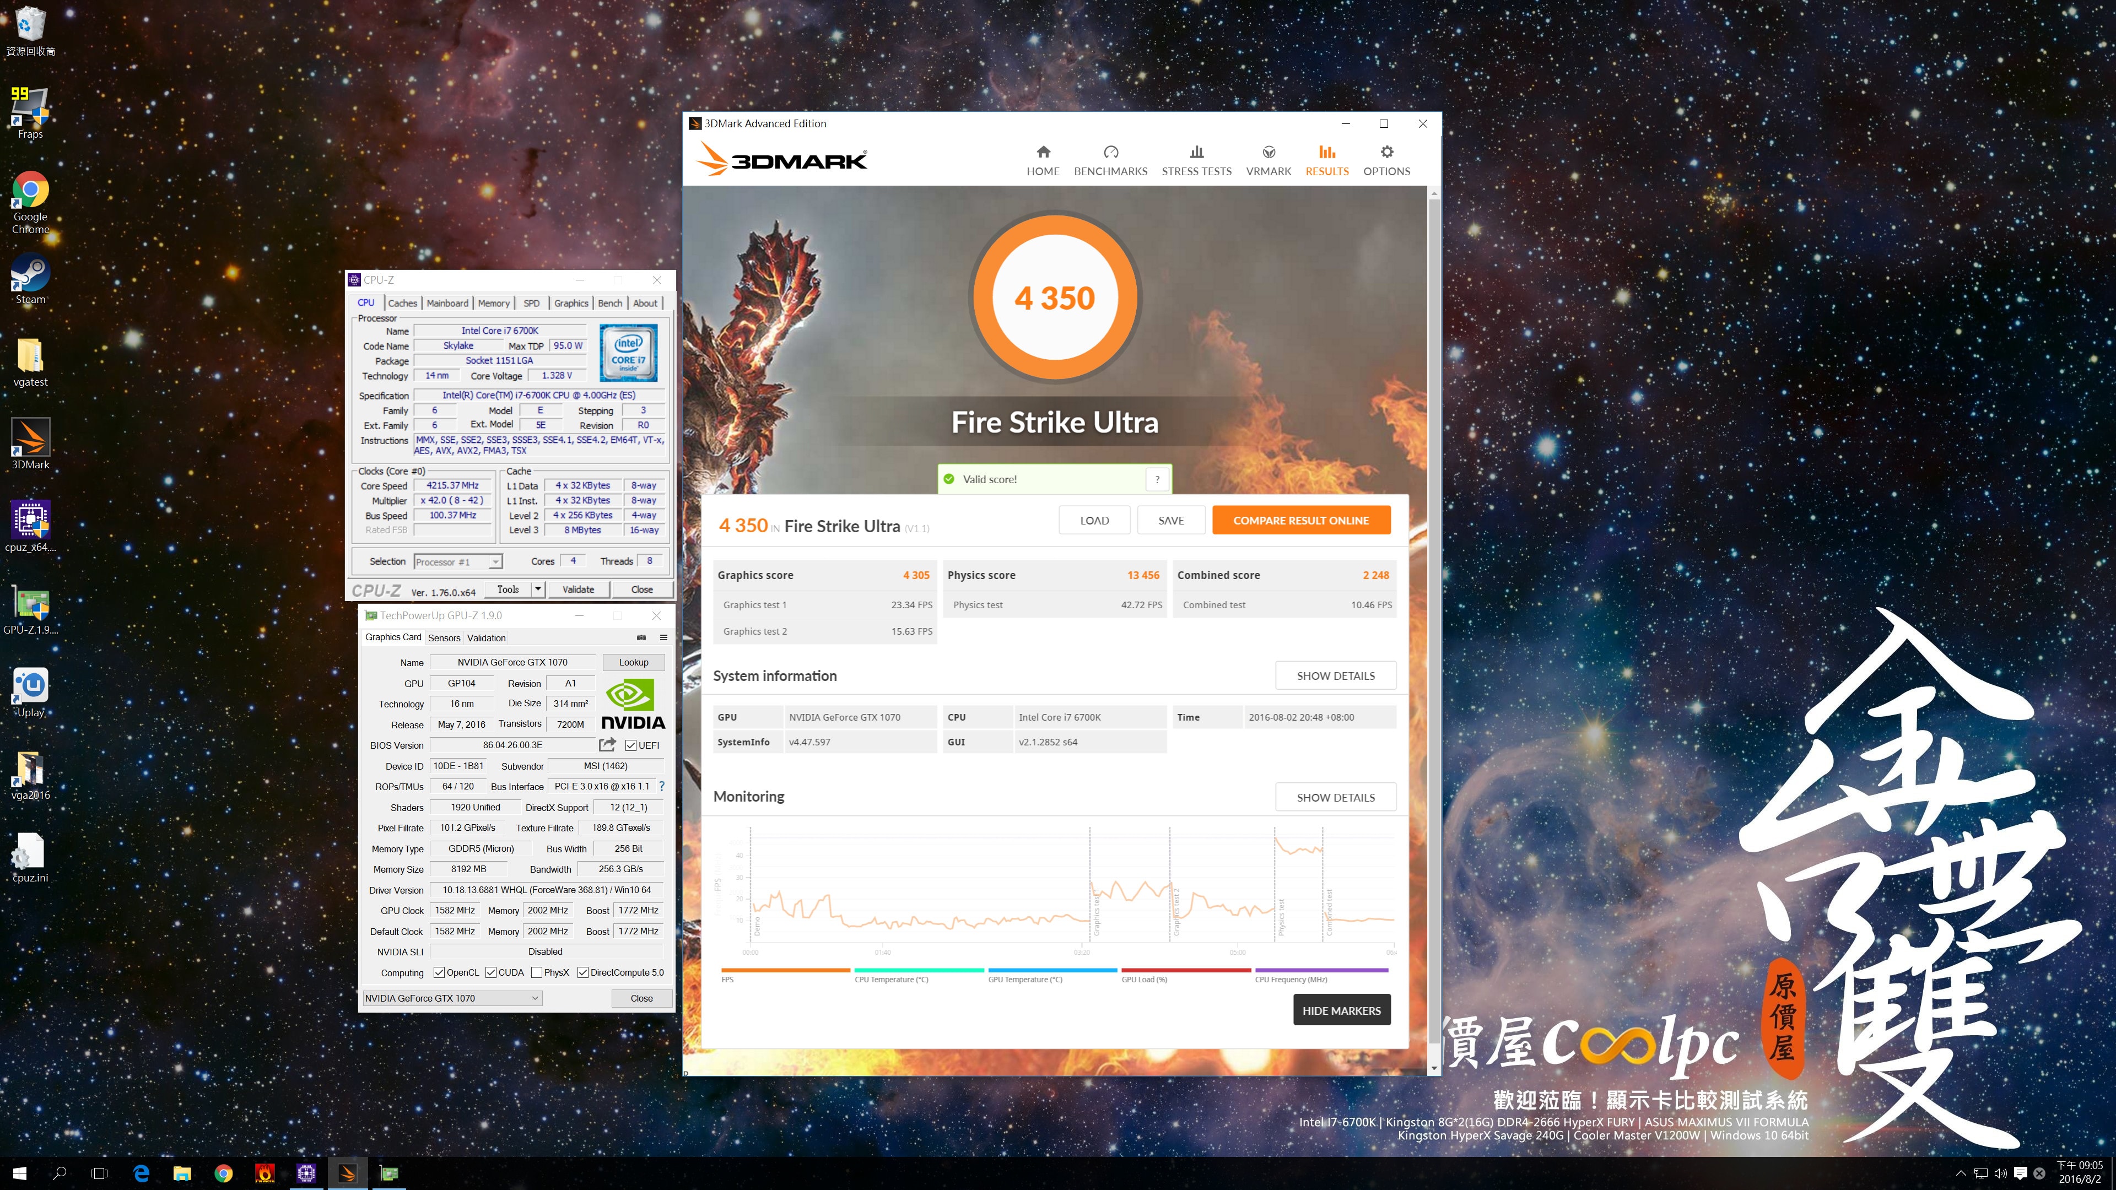2116x1190 pixels.
Task: Show hidden system tray icons chevron
Action: pyautogui.click(x=1961, y=1173)
